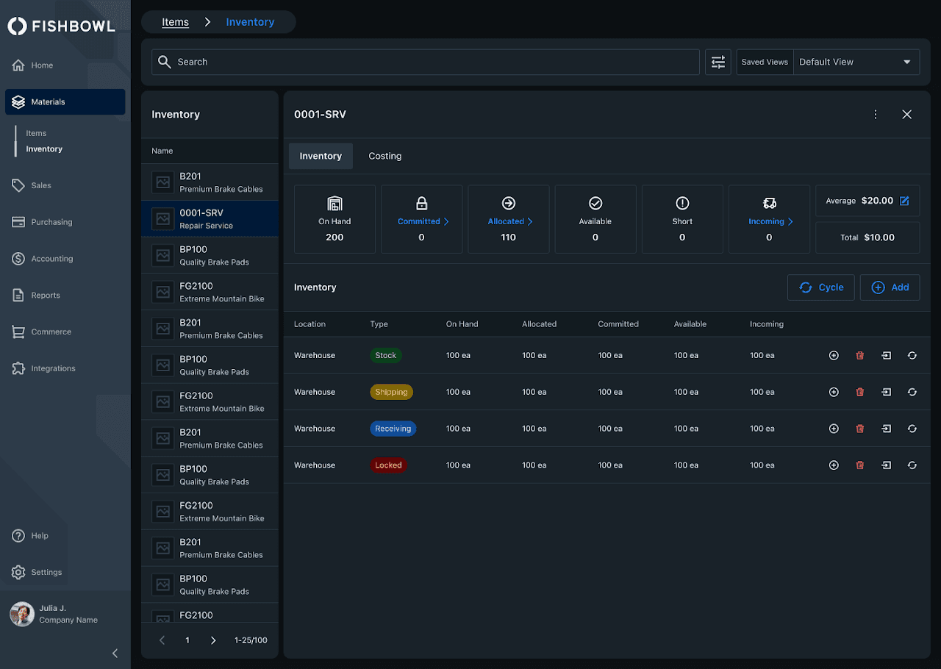Open the three-dot menu for 0001-SRV

(875, 115)
